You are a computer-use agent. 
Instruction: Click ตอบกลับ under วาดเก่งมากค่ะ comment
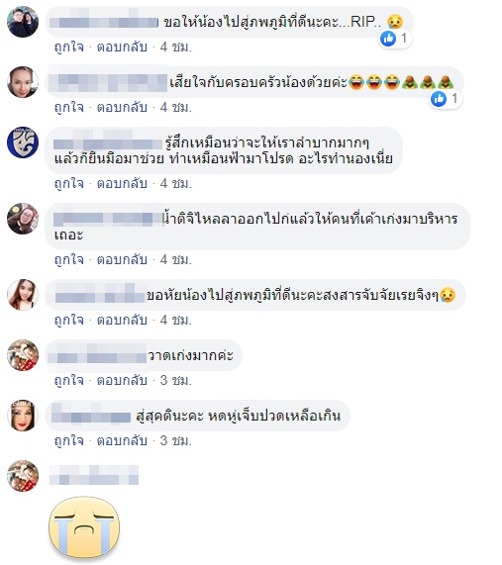tap(122, 380)
